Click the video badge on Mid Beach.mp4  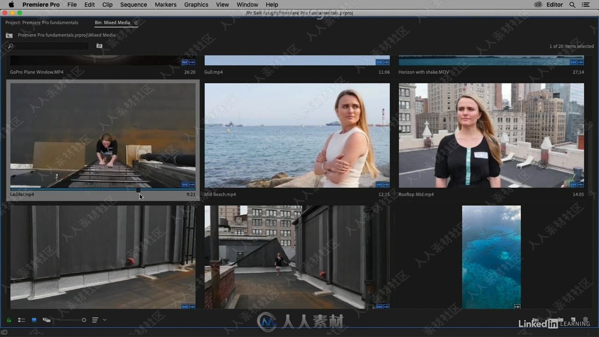coord(379,184)
